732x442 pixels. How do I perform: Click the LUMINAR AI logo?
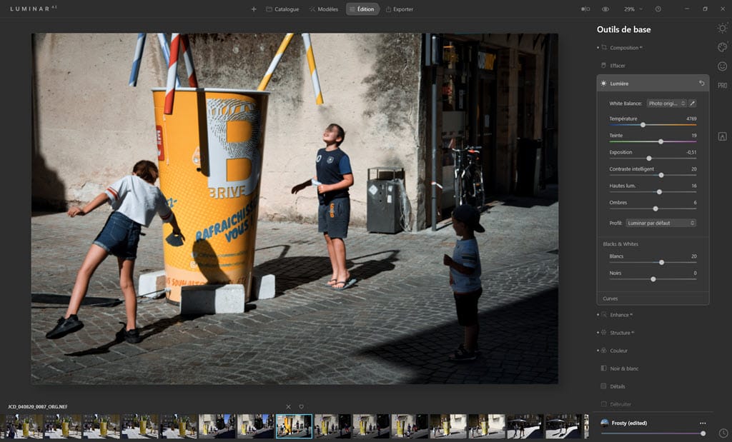coord(34,9)
